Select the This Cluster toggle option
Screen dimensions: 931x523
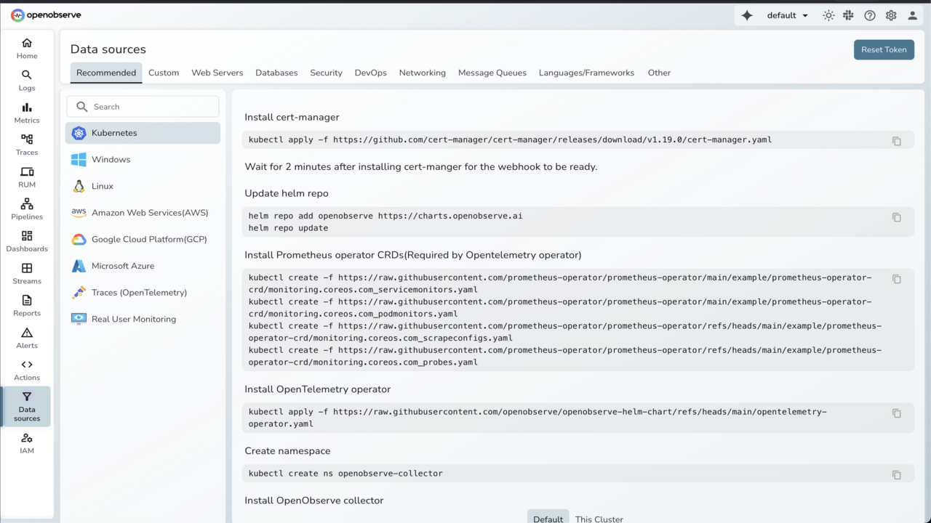[599, 519]
